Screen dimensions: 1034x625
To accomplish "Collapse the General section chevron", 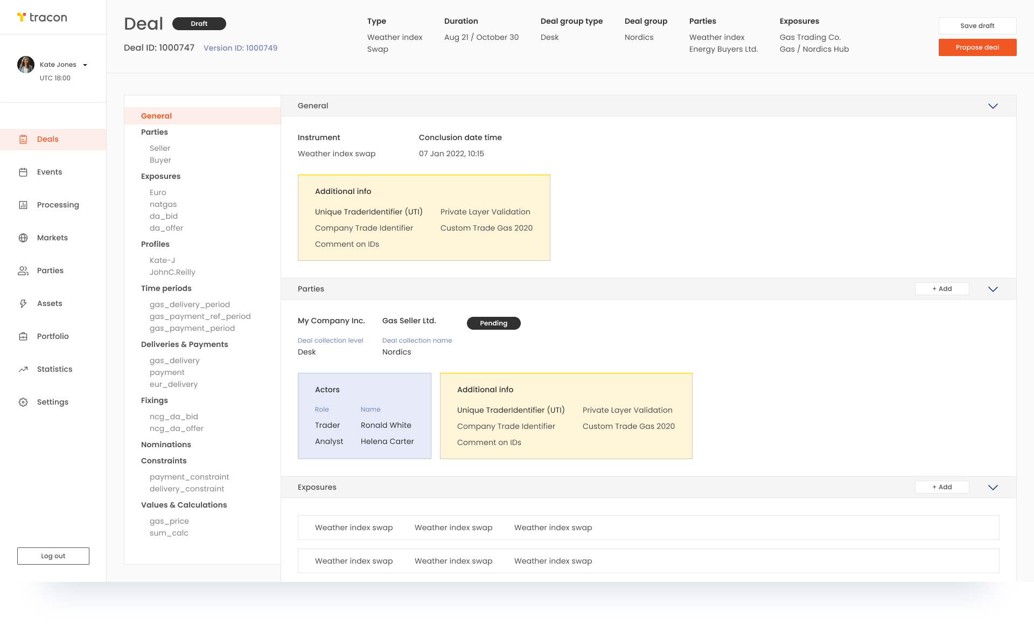I will (993, 106).
